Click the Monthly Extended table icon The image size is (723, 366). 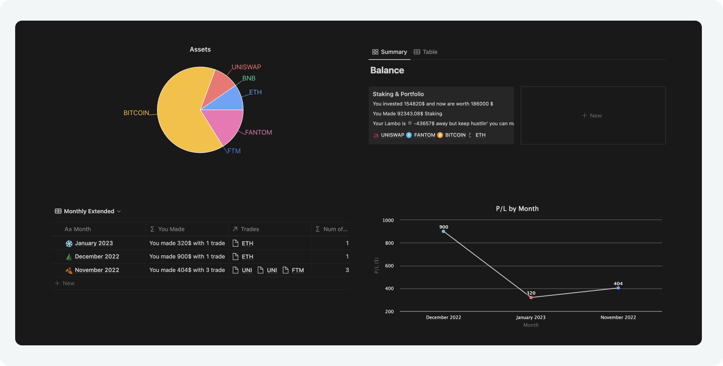(x=58, y=211)
